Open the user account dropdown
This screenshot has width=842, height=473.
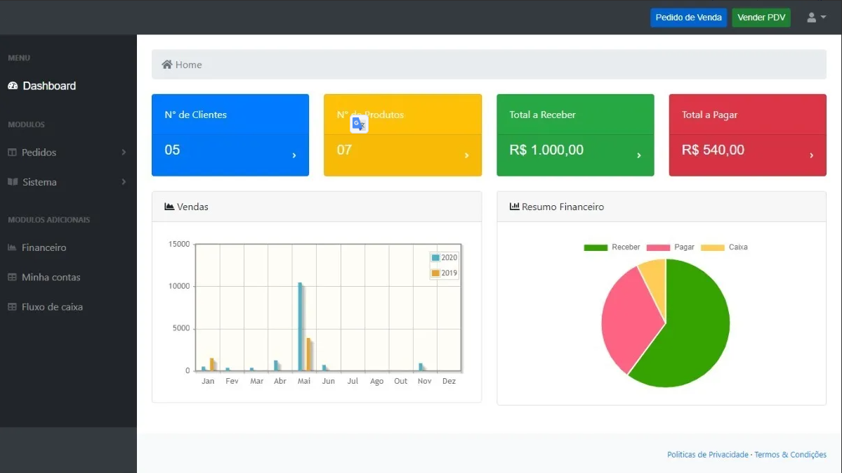pyautogui.click(x=816, y=18)
